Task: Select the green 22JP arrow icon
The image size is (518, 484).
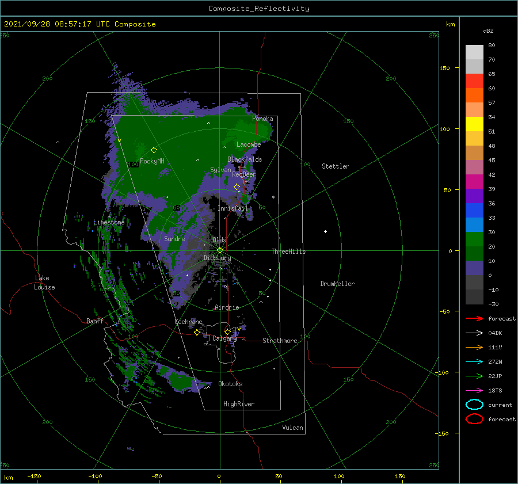Action: [x=474, y=376]
